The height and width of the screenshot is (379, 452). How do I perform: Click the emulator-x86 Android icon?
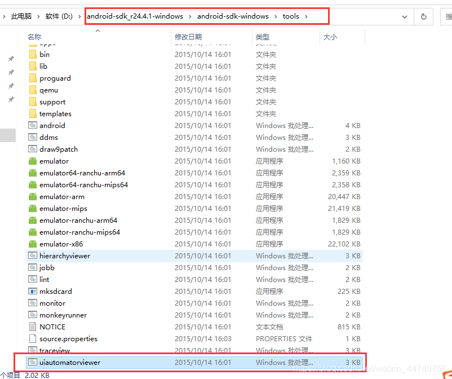(33, 244)
